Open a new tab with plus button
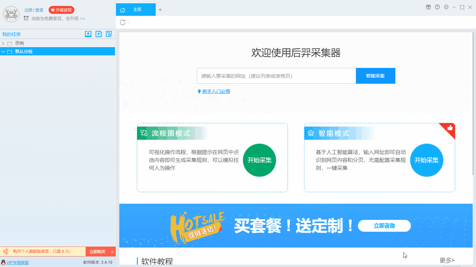 (160, 10)
